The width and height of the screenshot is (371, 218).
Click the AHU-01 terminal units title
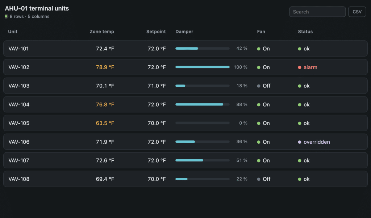(37, 8)
